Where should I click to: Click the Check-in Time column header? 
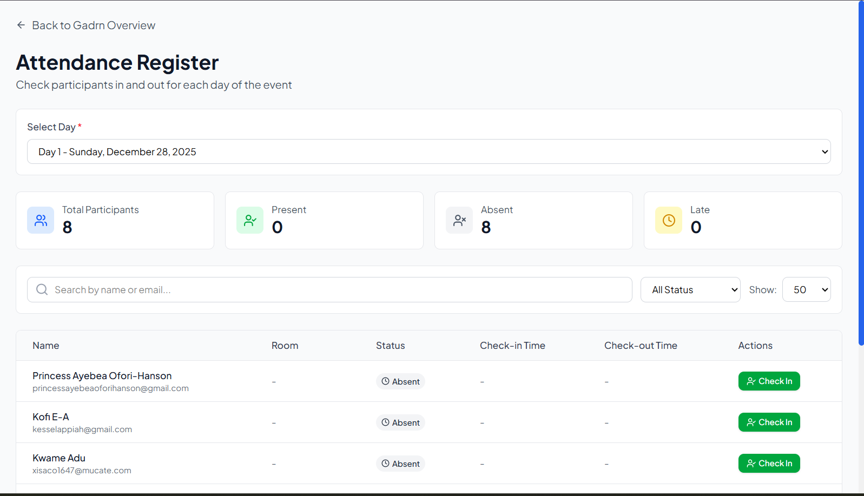coord(512,346)
